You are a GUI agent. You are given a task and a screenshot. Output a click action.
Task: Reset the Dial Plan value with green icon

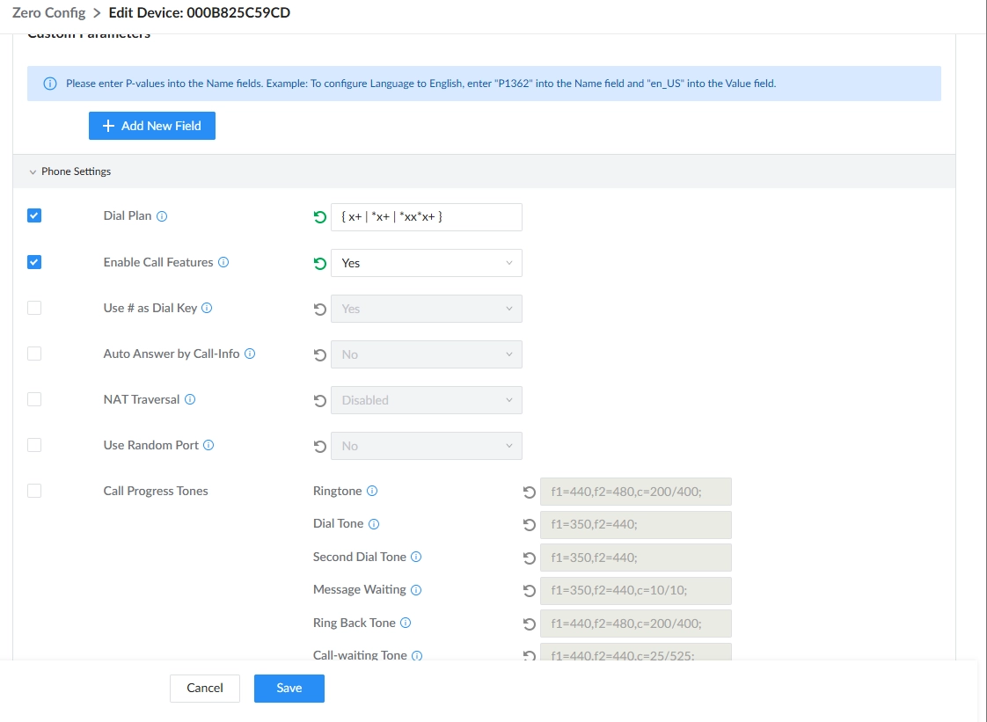pos(320,217)
